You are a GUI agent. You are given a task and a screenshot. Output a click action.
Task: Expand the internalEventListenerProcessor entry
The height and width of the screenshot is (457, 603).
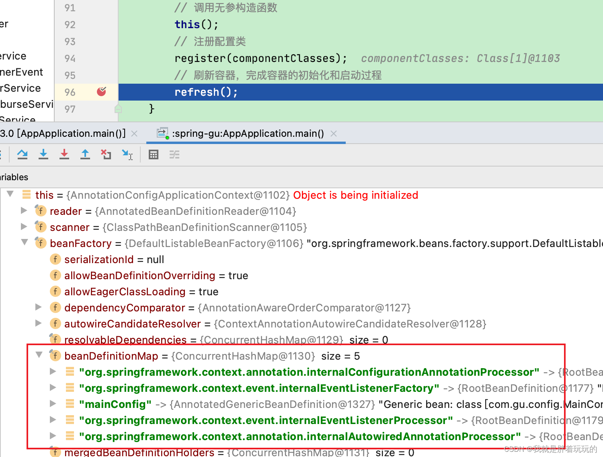(x=53, y=420)
